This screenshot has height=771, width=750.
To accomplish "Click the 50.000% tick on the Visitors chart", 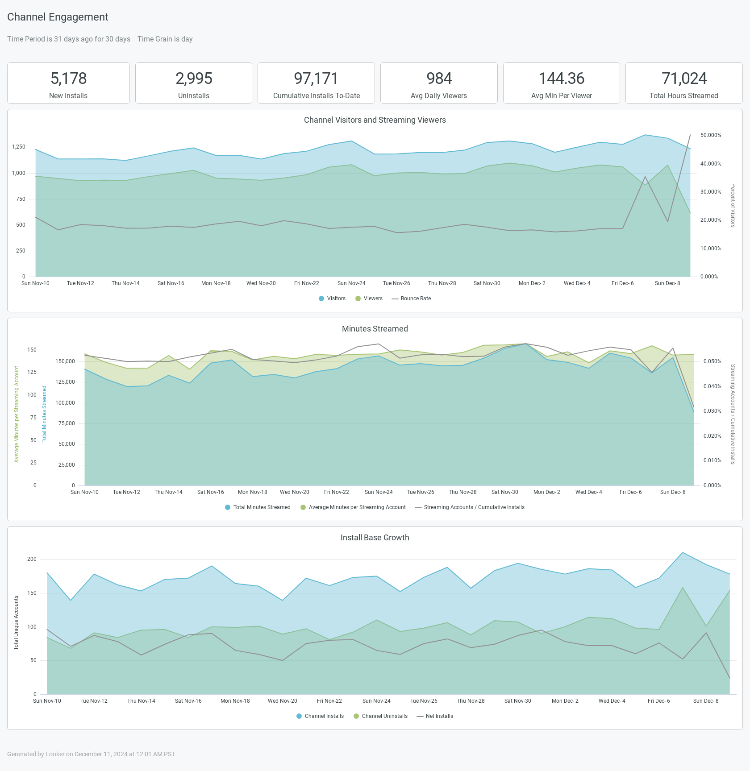I will pyautogui.click(x=711, y=135).
